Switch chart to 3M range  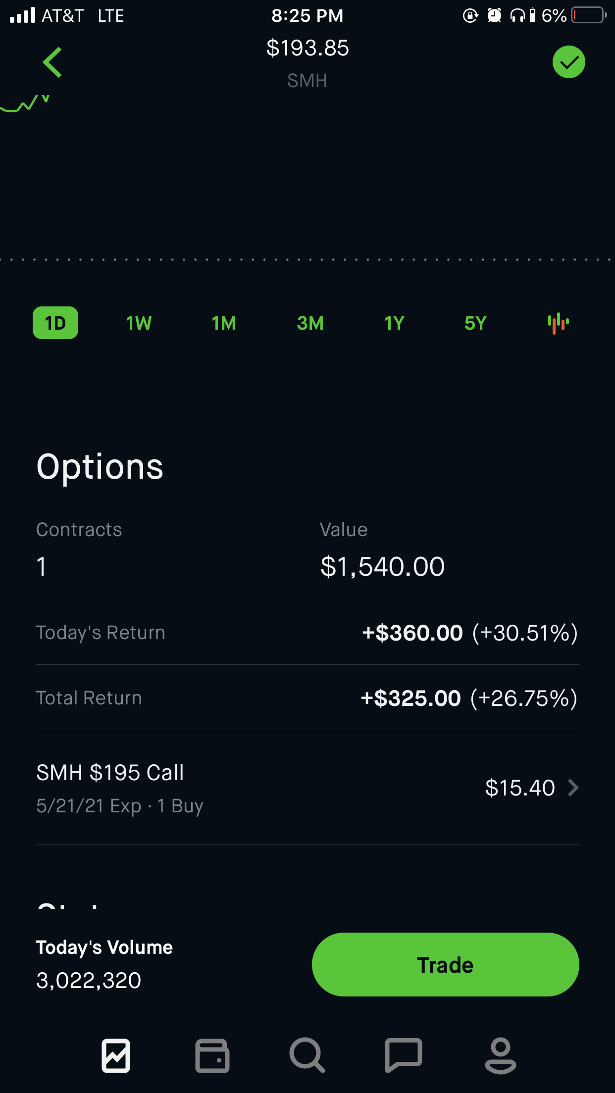pyautogui.click(x=310, y=323)
